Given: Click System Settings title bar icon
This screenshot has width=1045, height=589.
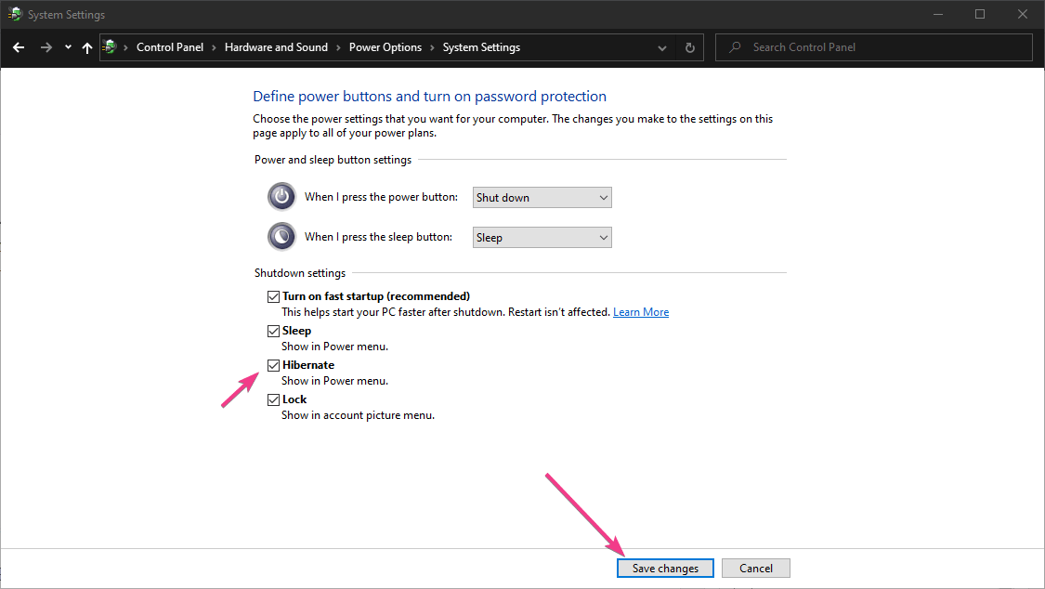Looking at the screenshot, I should 15,14.
